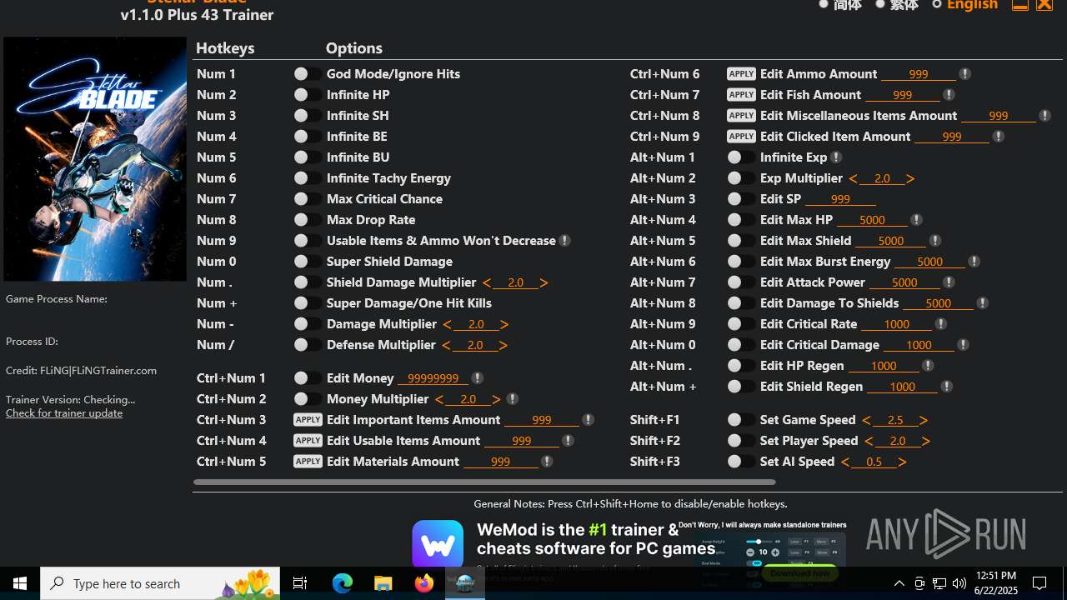Decrease Set Player Speed with left arrow
This screenshot has height=600, width=1067.
click(x=869, y=442)
